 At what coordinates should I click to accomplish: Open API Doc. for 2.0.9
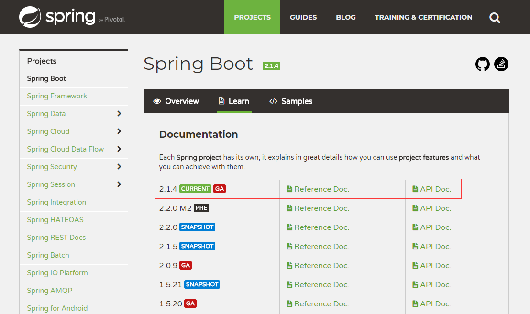(x=431, y=266)
